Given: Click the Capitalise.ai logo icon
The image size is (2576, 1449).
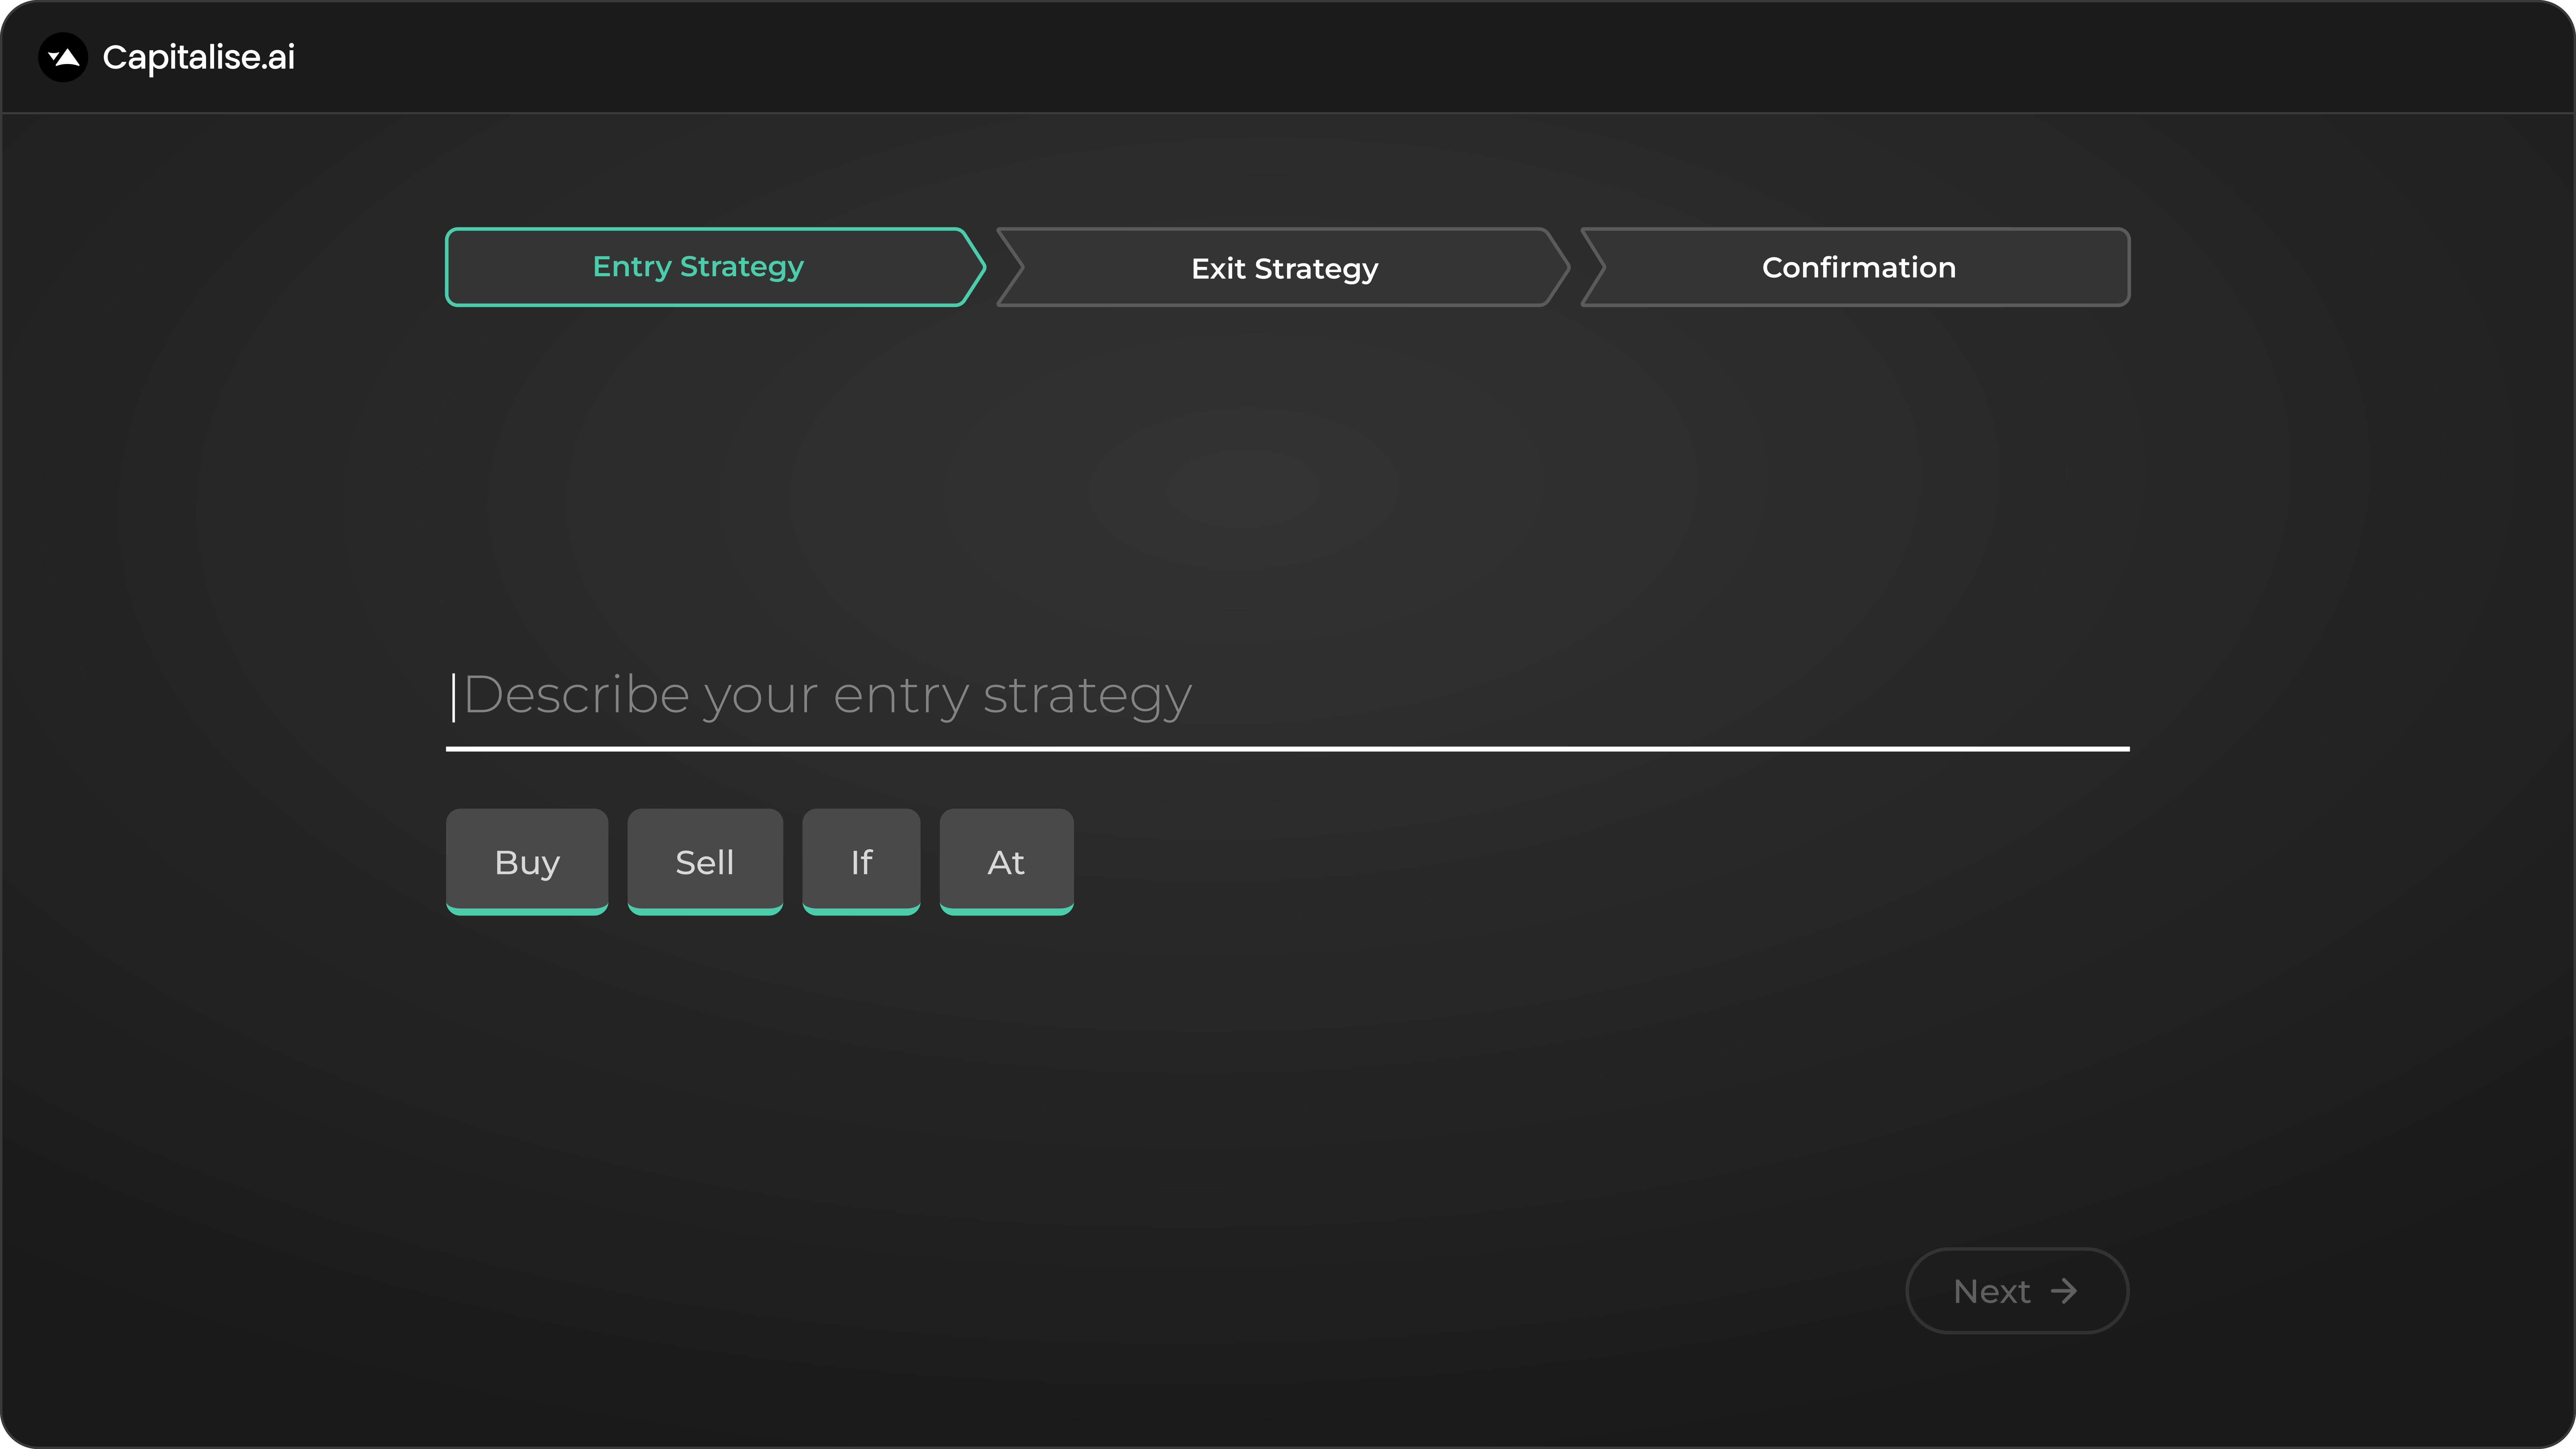Looking at the screenshot, I should [63, 57].
